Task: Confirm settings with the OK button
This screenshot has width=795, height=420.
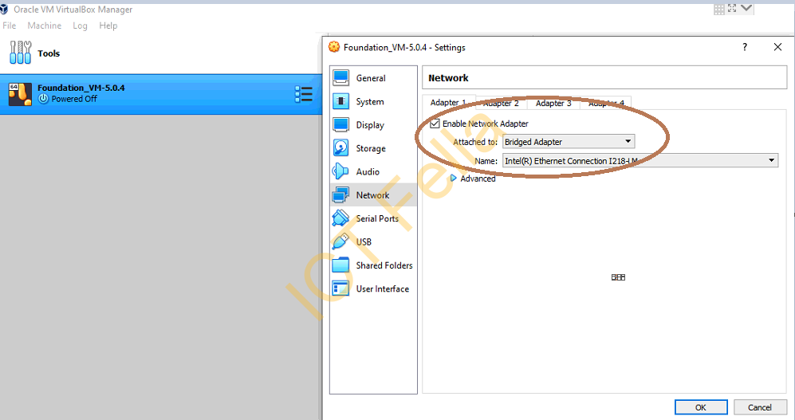Action: (701, 407)
